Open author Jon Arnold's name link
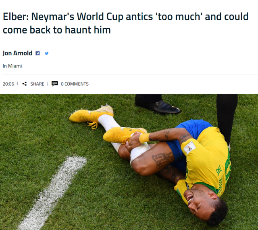Screen dimensions: 258x230 tap(17, 53)
